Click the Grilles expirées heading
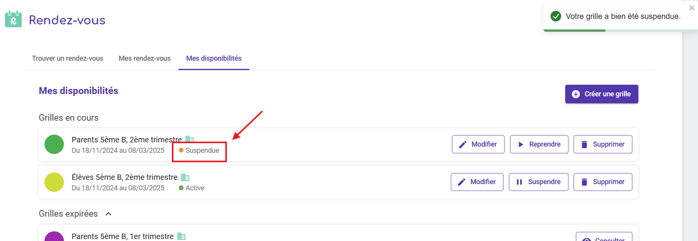 pos(68,214)
